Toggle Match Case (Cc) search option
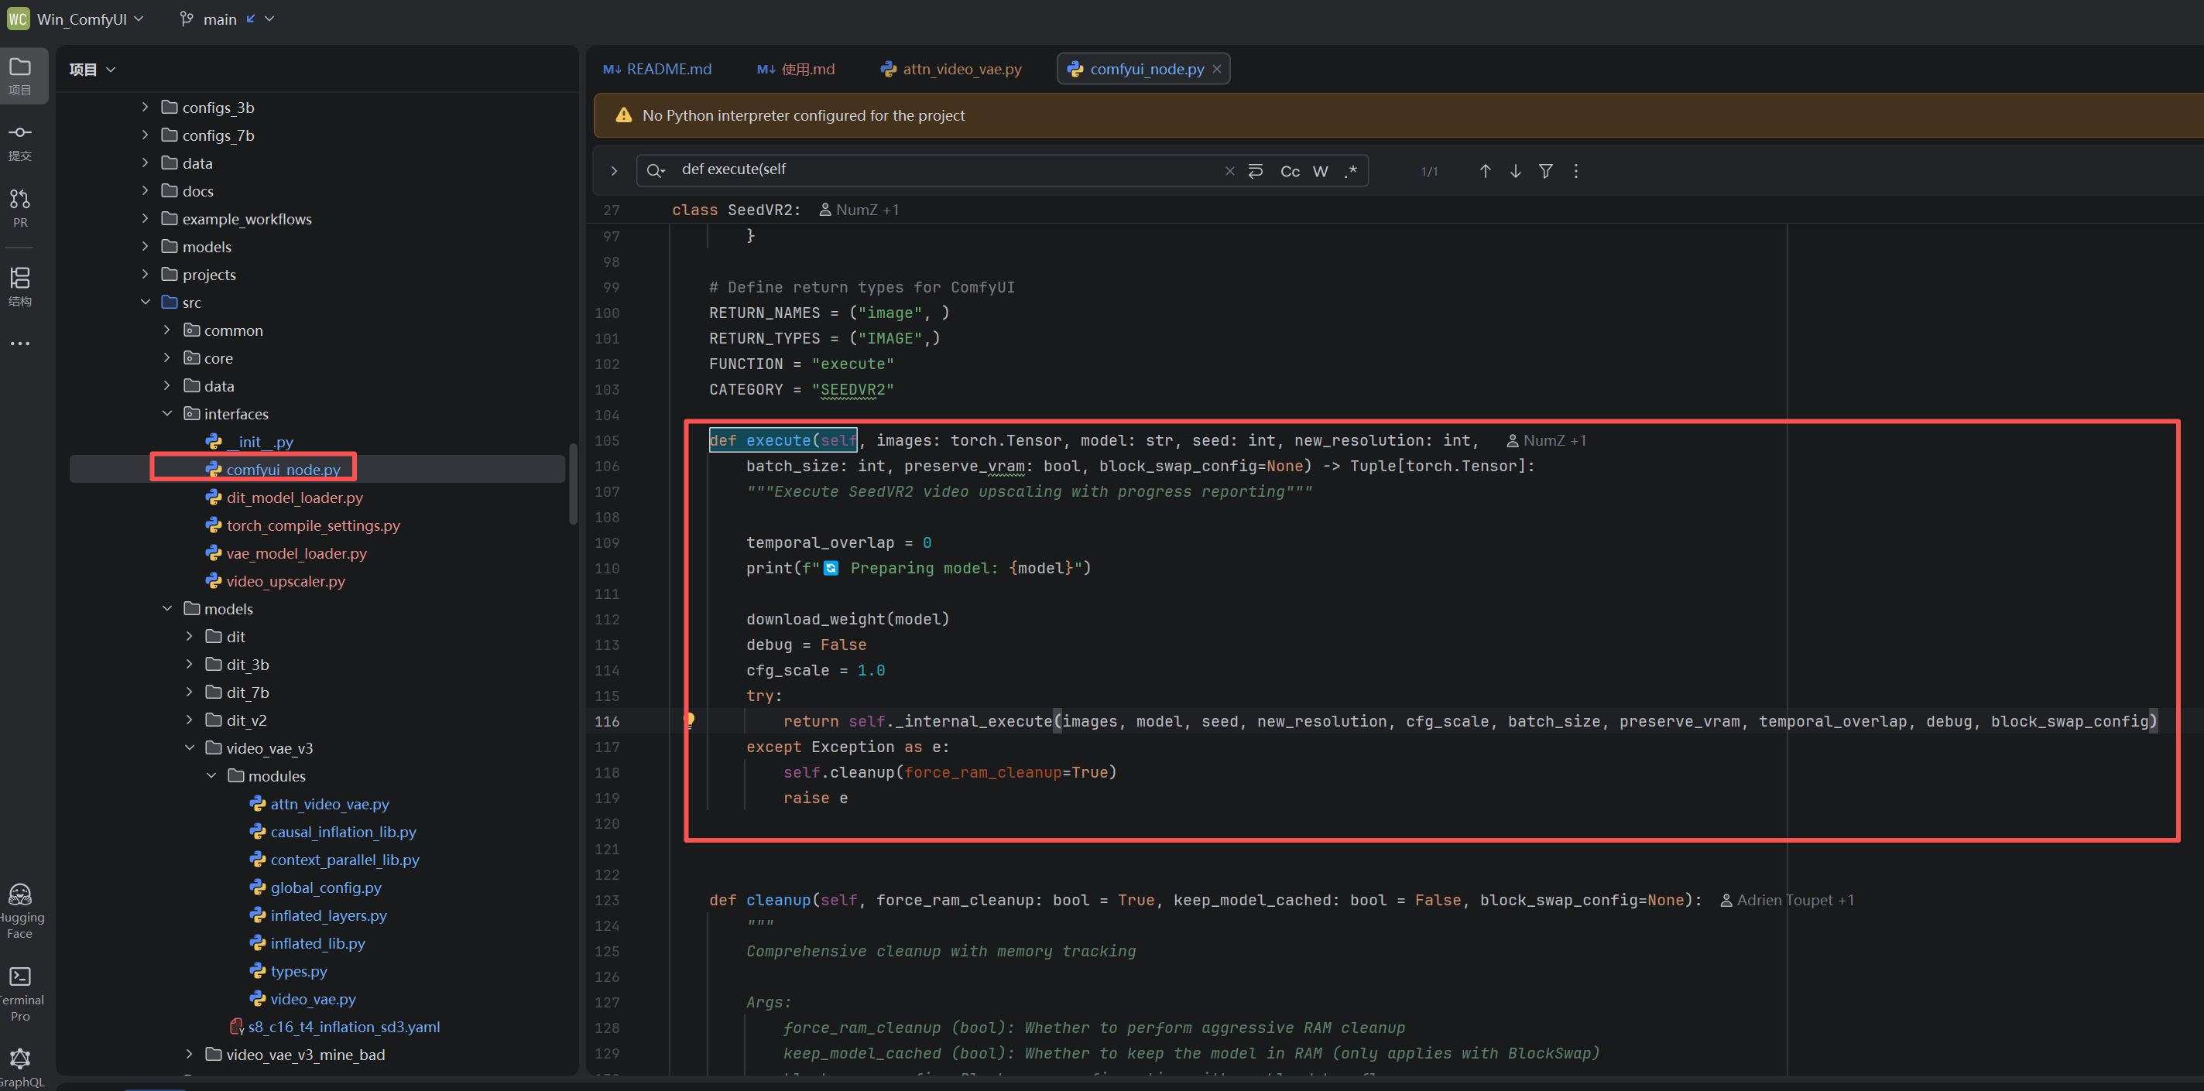This screenshot has width=2204, height=1091. [1290, 171]
